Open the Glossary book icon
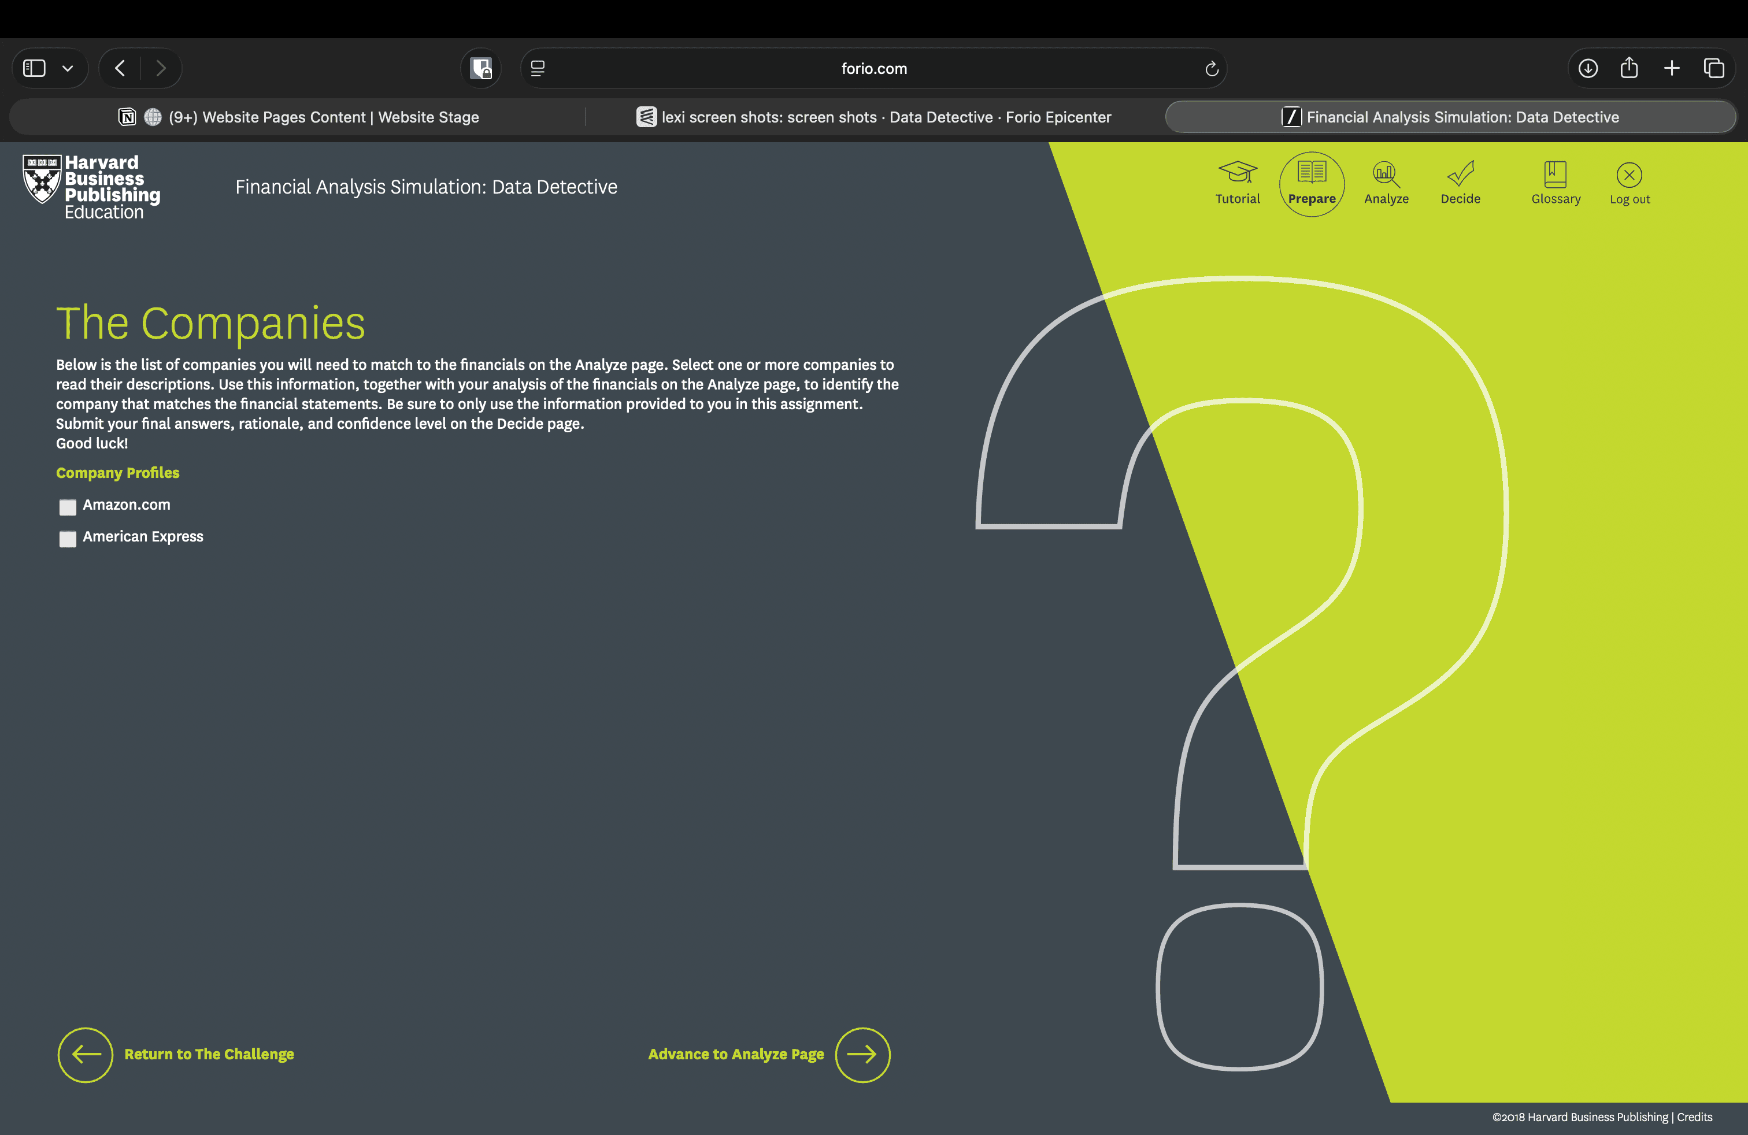The image size is (1748, 1135). [1555, 175]
